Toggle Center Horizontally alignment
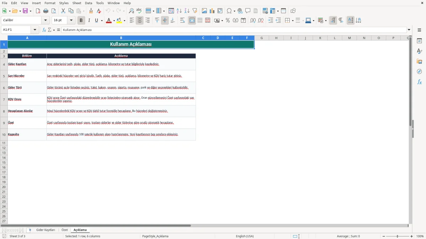Screen dimensions: 426x239 click(140, 21)
